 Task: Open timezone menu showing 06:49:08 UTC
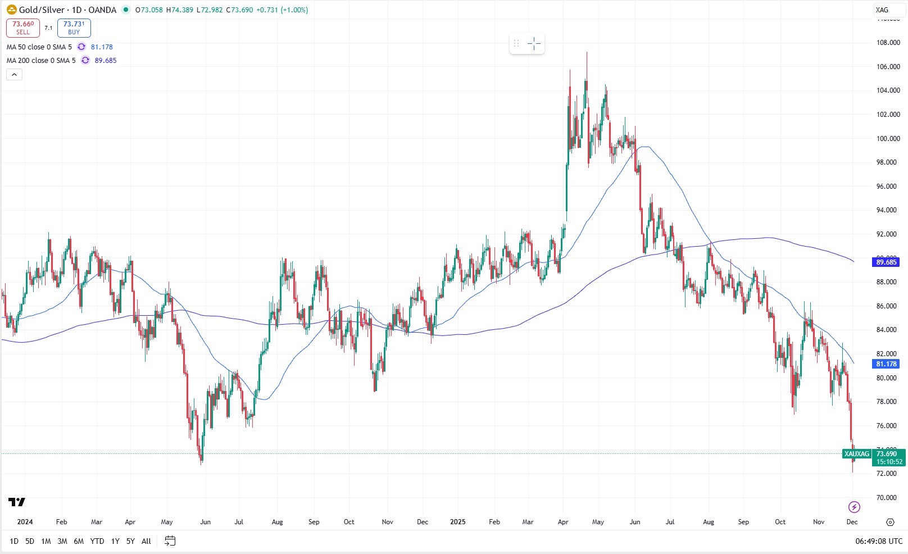point(878,541)
